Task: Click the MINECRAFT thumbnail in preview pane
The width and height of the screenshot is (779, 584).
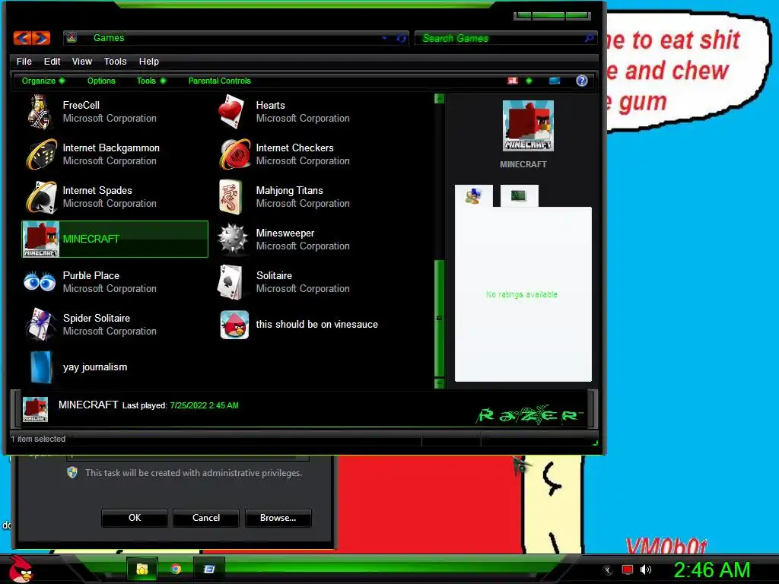Action: (528, 125)
